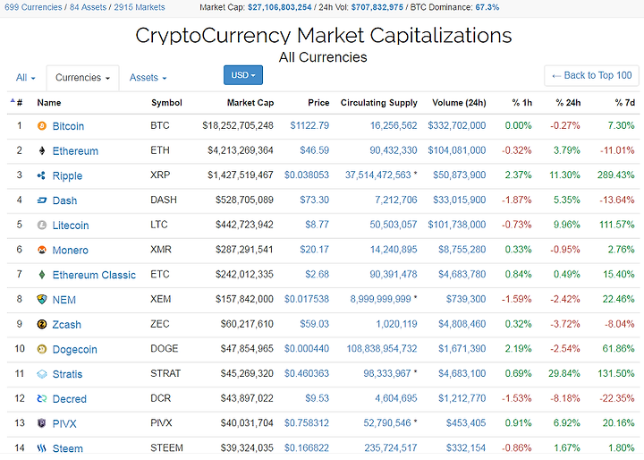The height and width of the screenshot is (460, 644).
Task: Sort by % 7d column
Action: 624,102
